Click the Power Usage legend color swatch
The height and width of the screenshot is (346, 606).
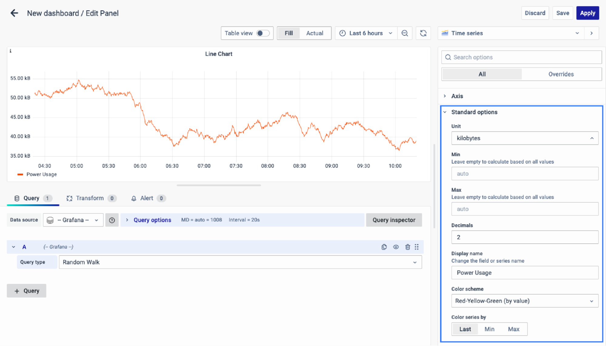(x=20, y=175)
